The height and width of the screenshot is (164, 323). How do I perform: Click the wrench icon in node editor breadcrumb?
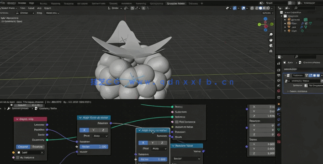tap(9, 108)
